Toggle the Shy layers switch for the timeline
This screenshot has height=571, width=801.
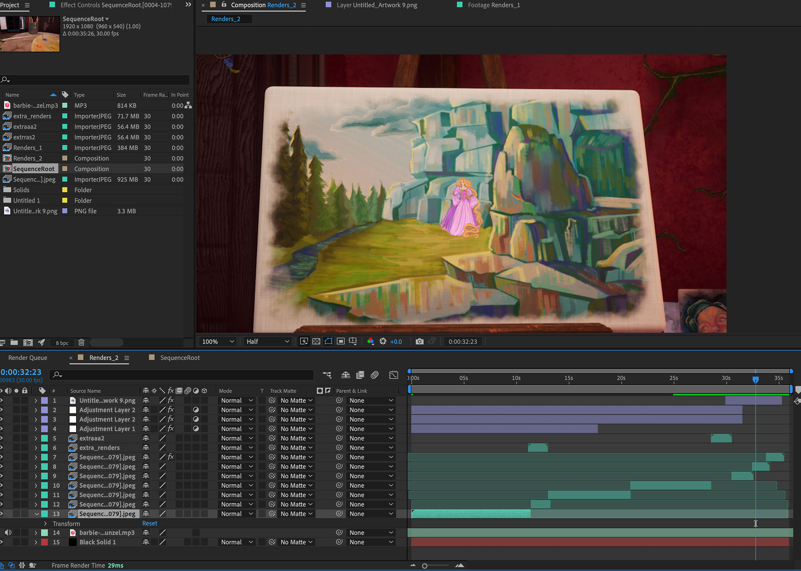pyautogui.click(x=345, y=375)
